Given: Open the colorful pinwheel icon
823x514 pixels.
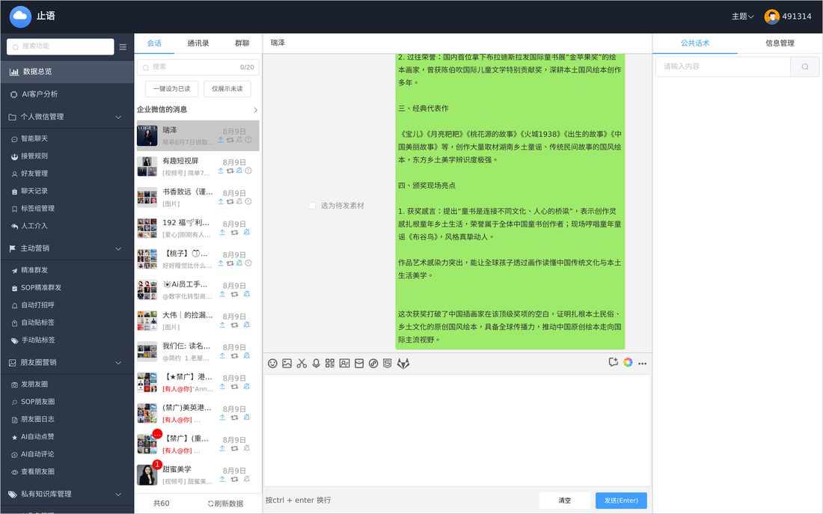Looking at the screenshot, I should [628, 362].
